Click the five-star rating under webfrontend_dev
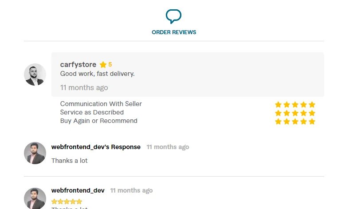Viewport: 349px width, 209px height. coord(67,201)
